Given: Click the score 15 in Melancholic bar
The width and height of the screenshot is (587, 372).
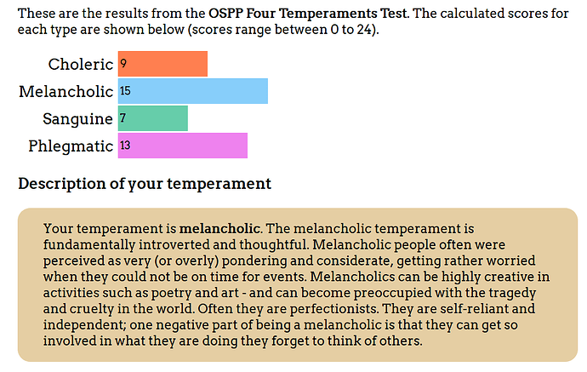Looking at the screenshot, I should point(125,90).
